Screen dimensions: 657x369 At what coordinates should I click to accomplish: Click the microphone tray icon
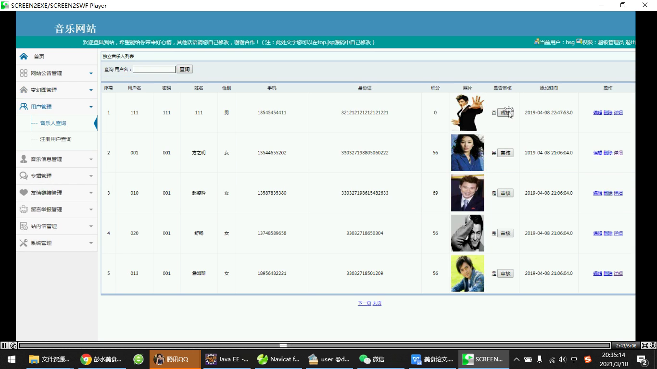539,359
